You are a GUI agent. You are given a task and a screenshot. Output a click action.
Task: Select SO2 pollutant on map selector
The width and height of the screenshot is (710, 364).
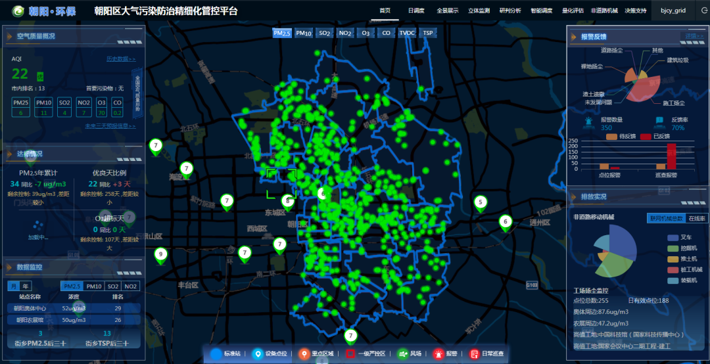tap(324, 33)
